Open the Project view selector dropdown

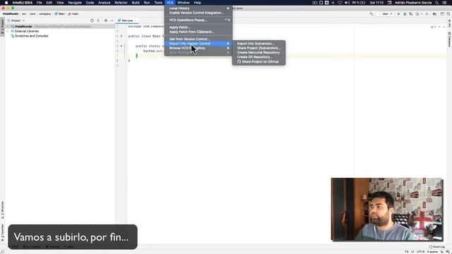[x=16, y=20]
